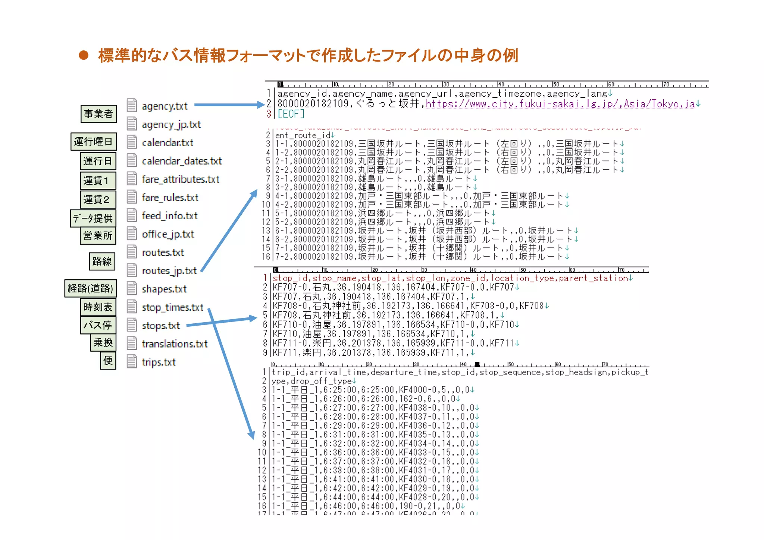Select the shapes.txt file icon
The width and height of the screenshot is (764, 540).
click(x=131, y=288)
